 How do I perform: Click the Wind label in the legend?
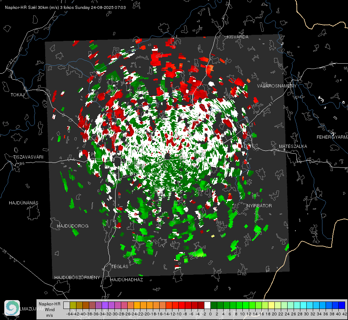click(x=50, y=310)
